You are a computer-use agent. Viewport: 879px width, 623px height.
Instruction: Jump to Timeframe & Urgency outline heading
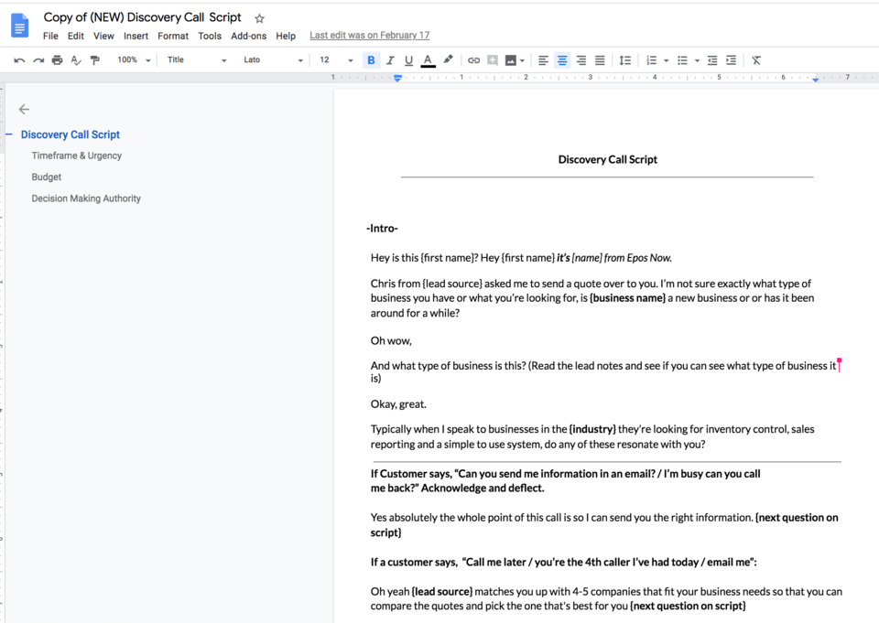pos(76,156)
